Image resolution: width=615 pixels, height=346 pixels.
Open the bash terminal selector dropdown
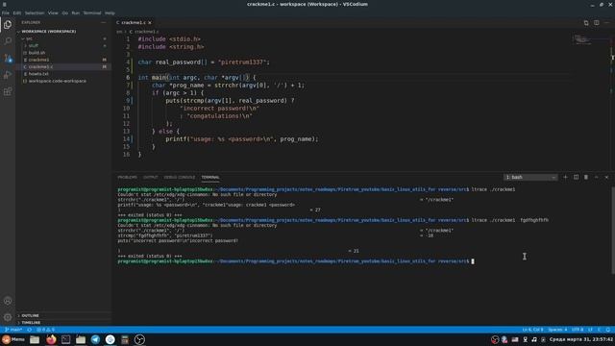tap(530, 177)
